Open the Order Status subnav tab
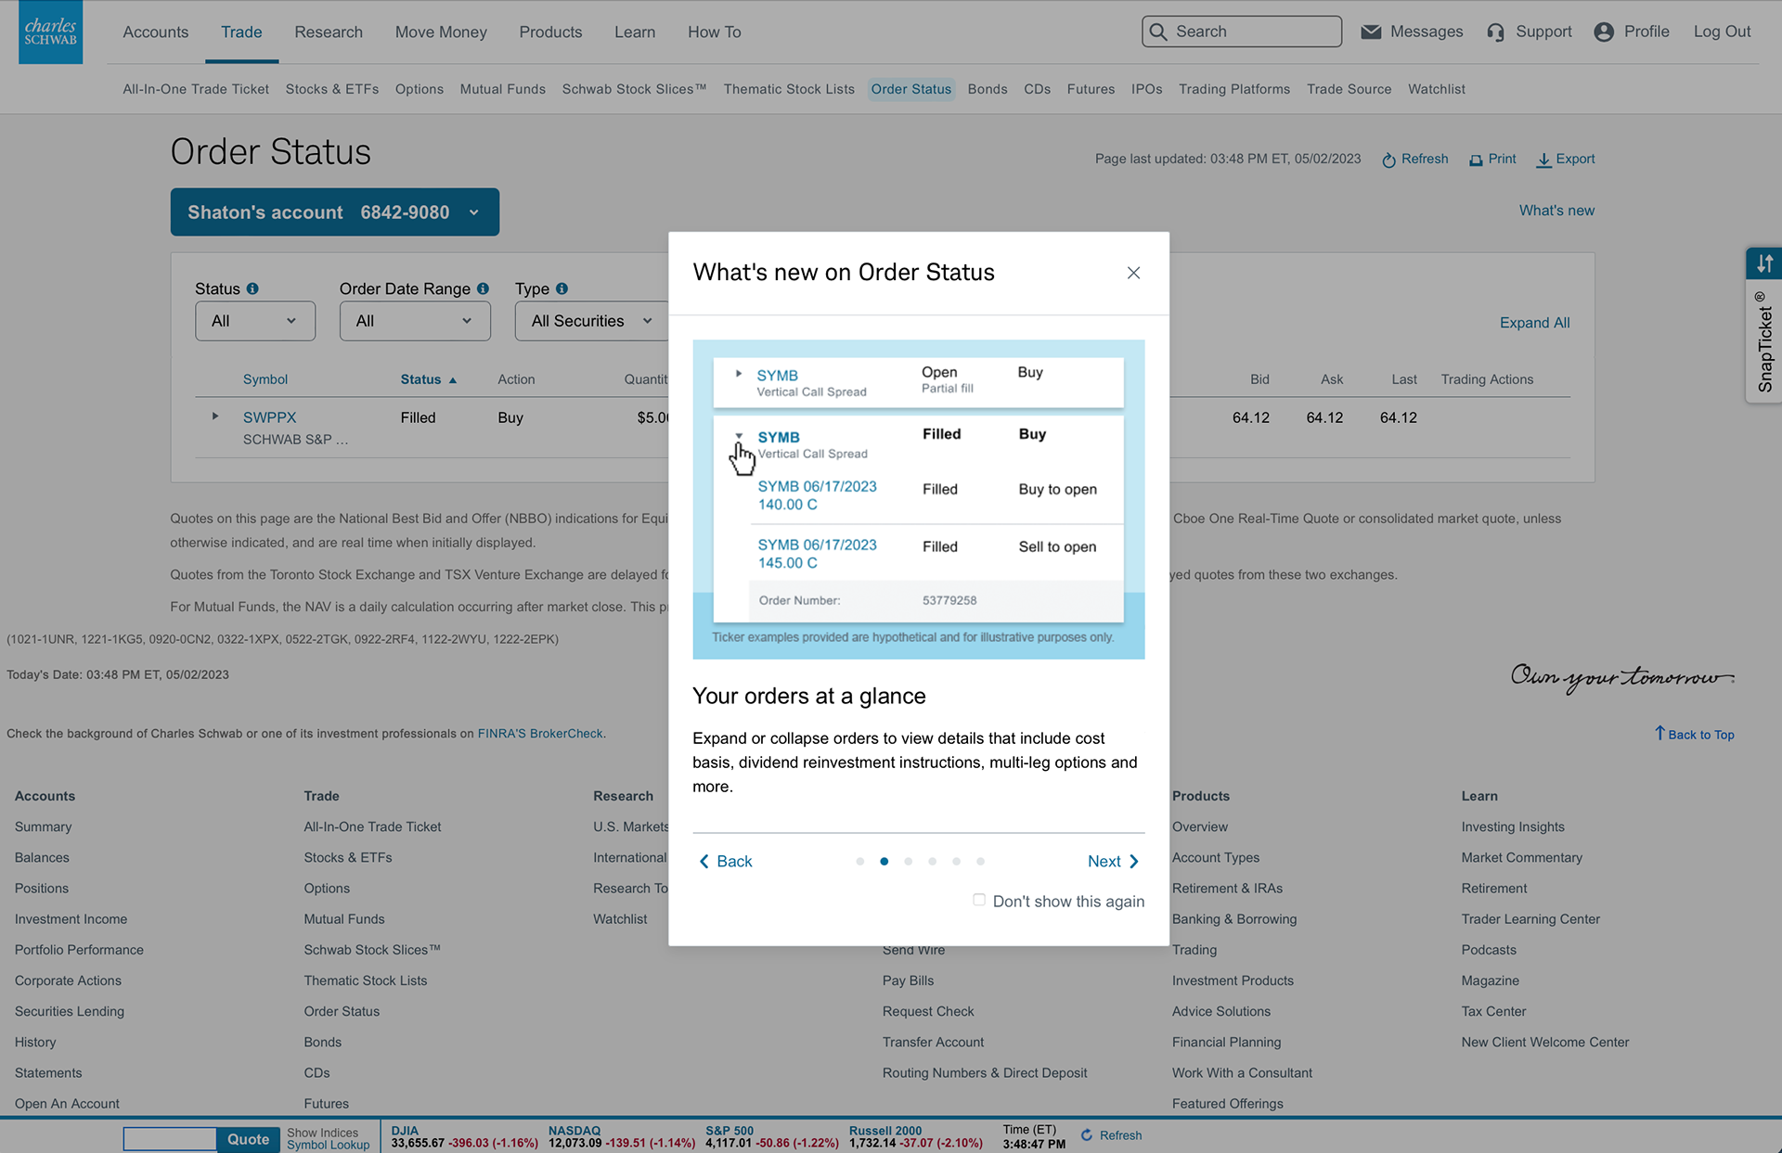The width and height of the screenshot is (1782, 1153). [x=911, y=89]
